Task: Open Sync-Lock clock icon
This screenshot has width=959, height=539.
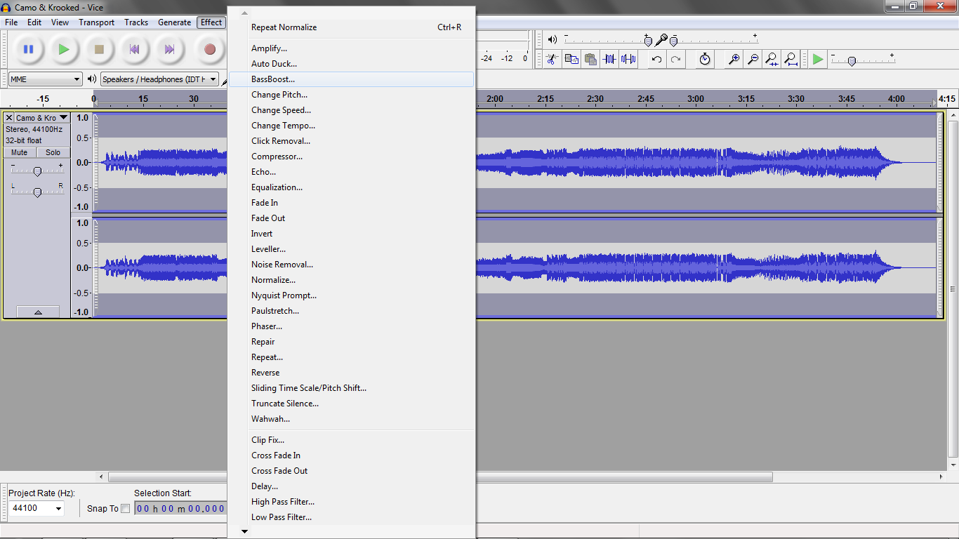Action: 705,59
